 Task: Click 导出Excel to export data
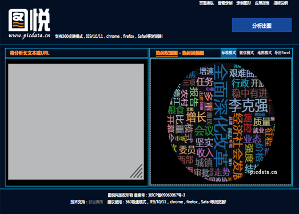tap(282, 53)
